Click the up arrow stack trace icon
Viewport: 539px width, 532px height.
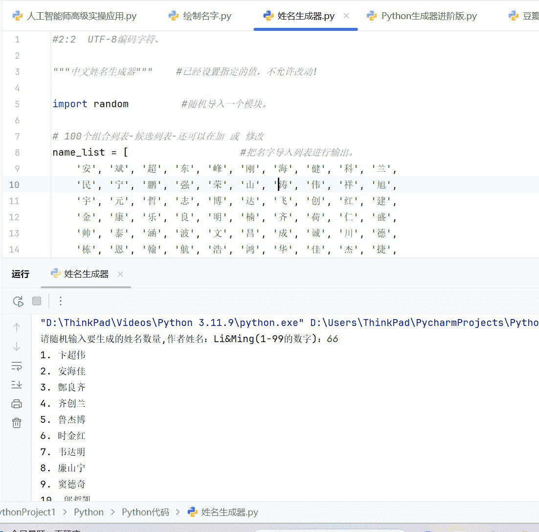[x=17, y=327]
